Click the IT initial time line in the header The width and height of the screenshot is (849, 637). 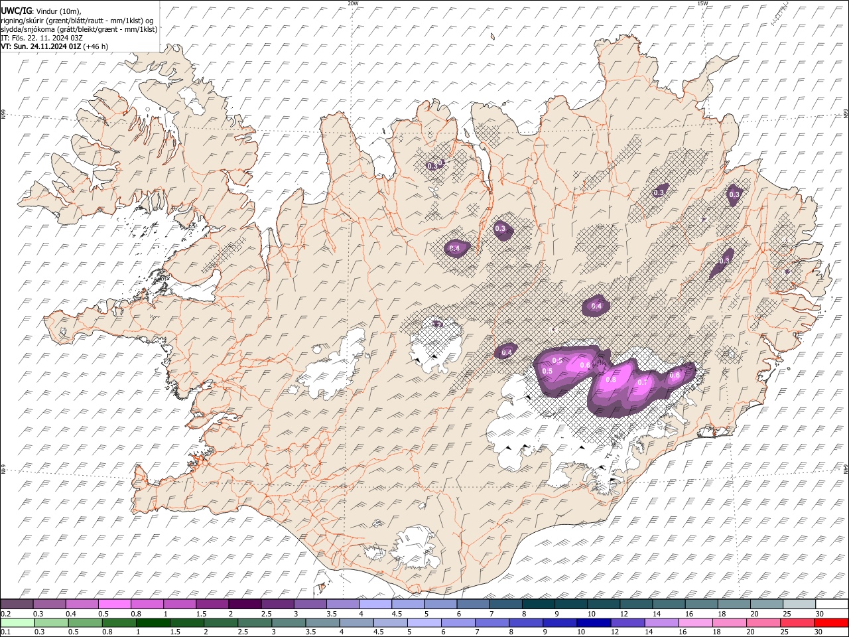(41, 38)
